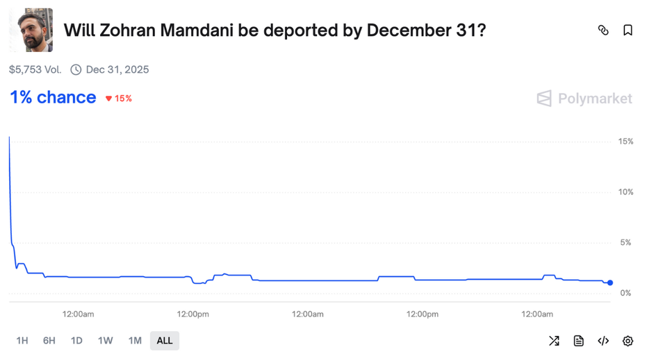Open the embed code icon
This screenshot has width=647, height=363.
click(x=603, y=341)
